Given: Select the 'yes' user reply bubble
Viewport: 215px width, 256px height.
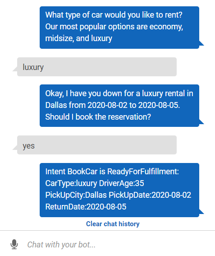Looking at the screenshot, I should 97,145.
